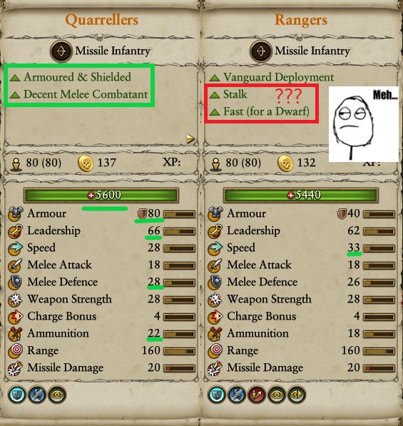The height and width of the screenshot is (426, 403).
Task: Click the Stalk trait triangle
Action: [215, 95]
